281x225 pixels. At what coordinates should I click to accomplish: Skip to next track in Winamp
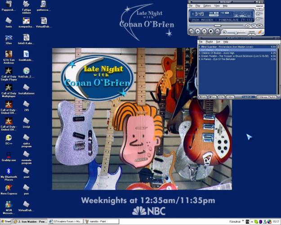[x=217, y=31]
